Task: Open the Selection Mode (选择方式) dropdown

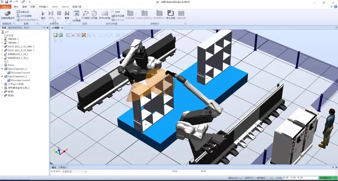Action: tap(250, 178)
